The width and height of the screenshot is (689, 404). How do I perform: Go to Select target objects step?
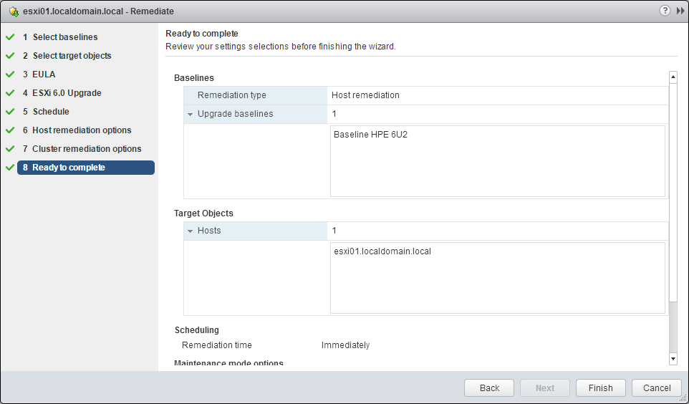pyautogui.click(x=72, y=56)
